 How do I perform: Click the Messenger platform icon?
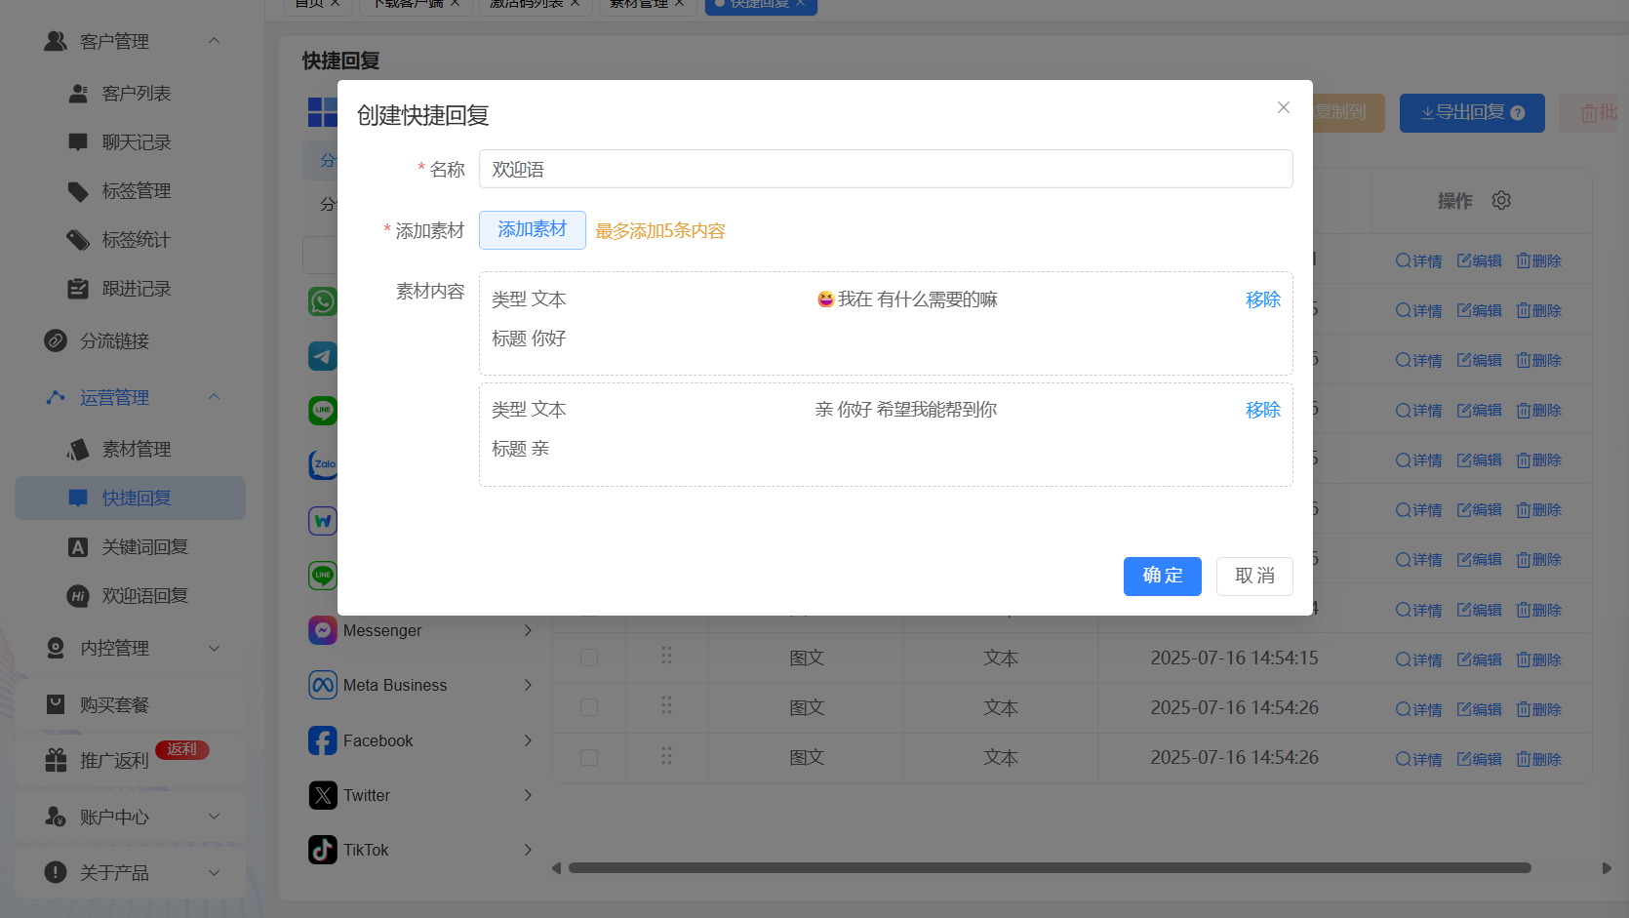(x=323, y=630)
